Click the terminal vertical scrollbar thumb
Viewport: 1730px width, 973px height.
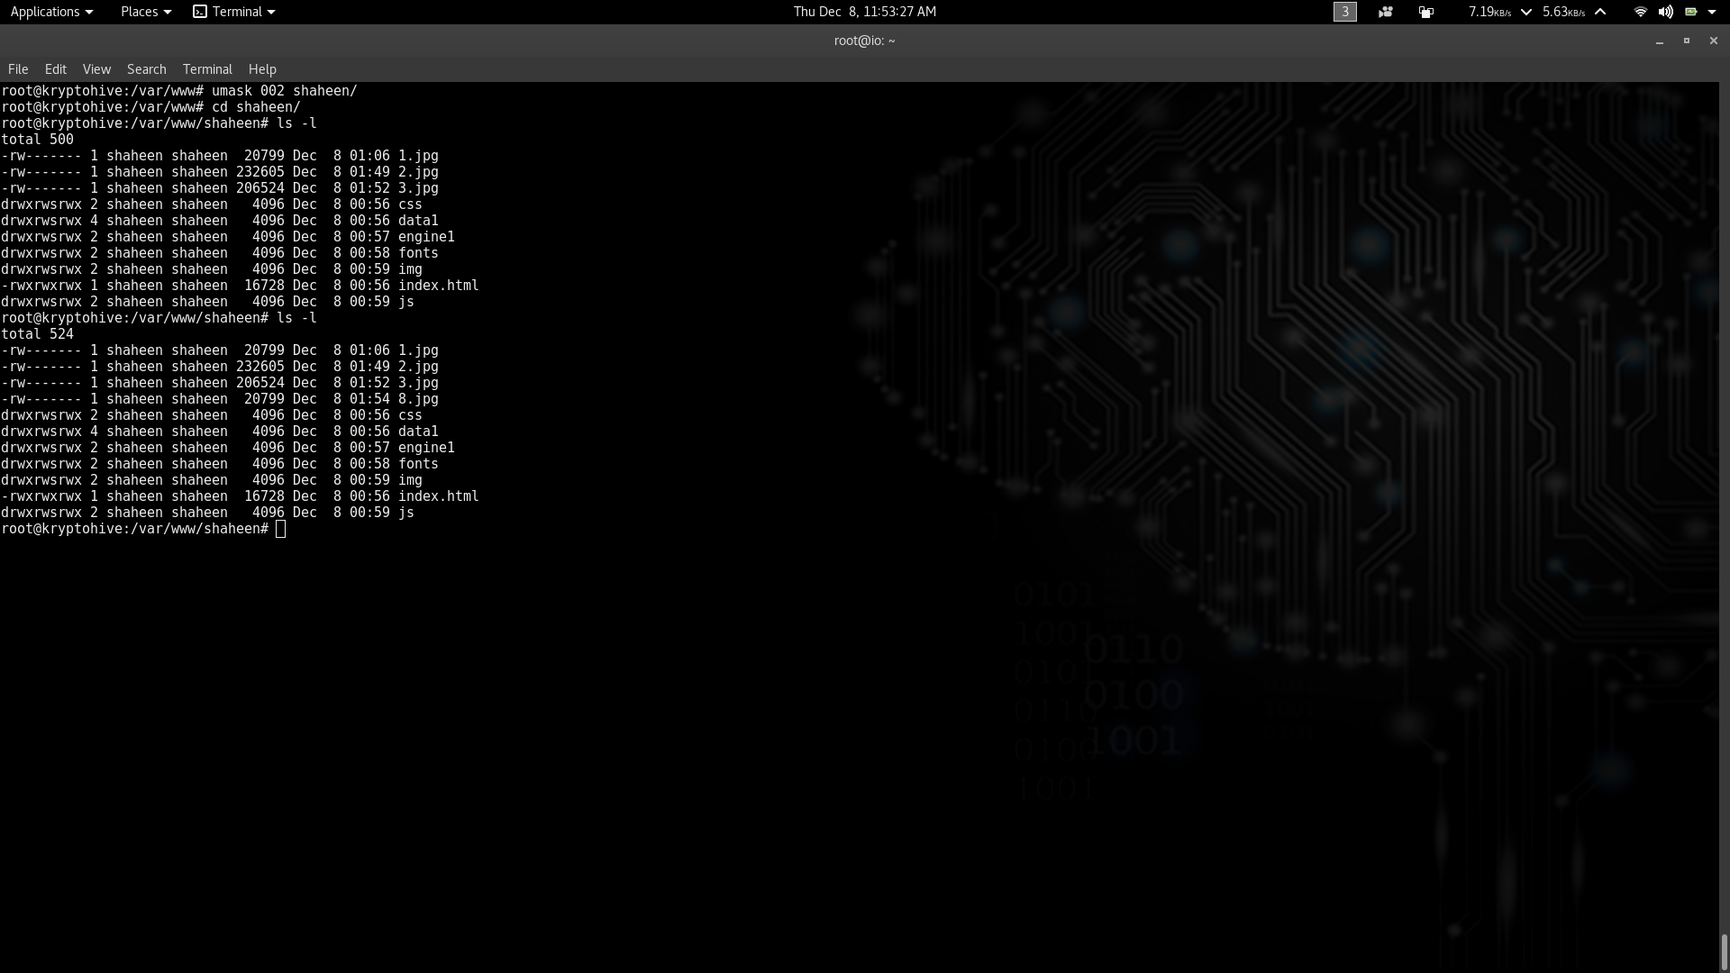tap(1724, 953)
